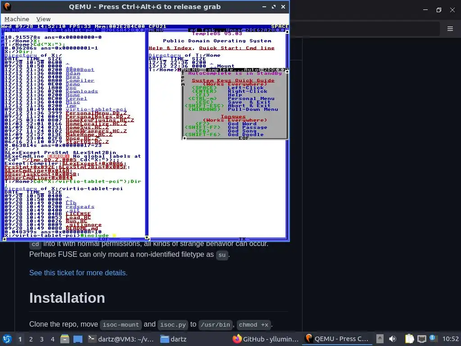Open PersonalNotes.DD.Z file link
The width and height of the screenshot is (461, 346).
coord(98,117)
